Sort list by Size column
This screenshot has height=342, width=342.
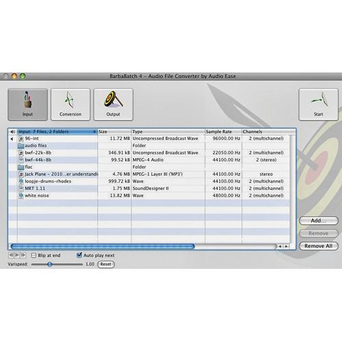(114, 131)
